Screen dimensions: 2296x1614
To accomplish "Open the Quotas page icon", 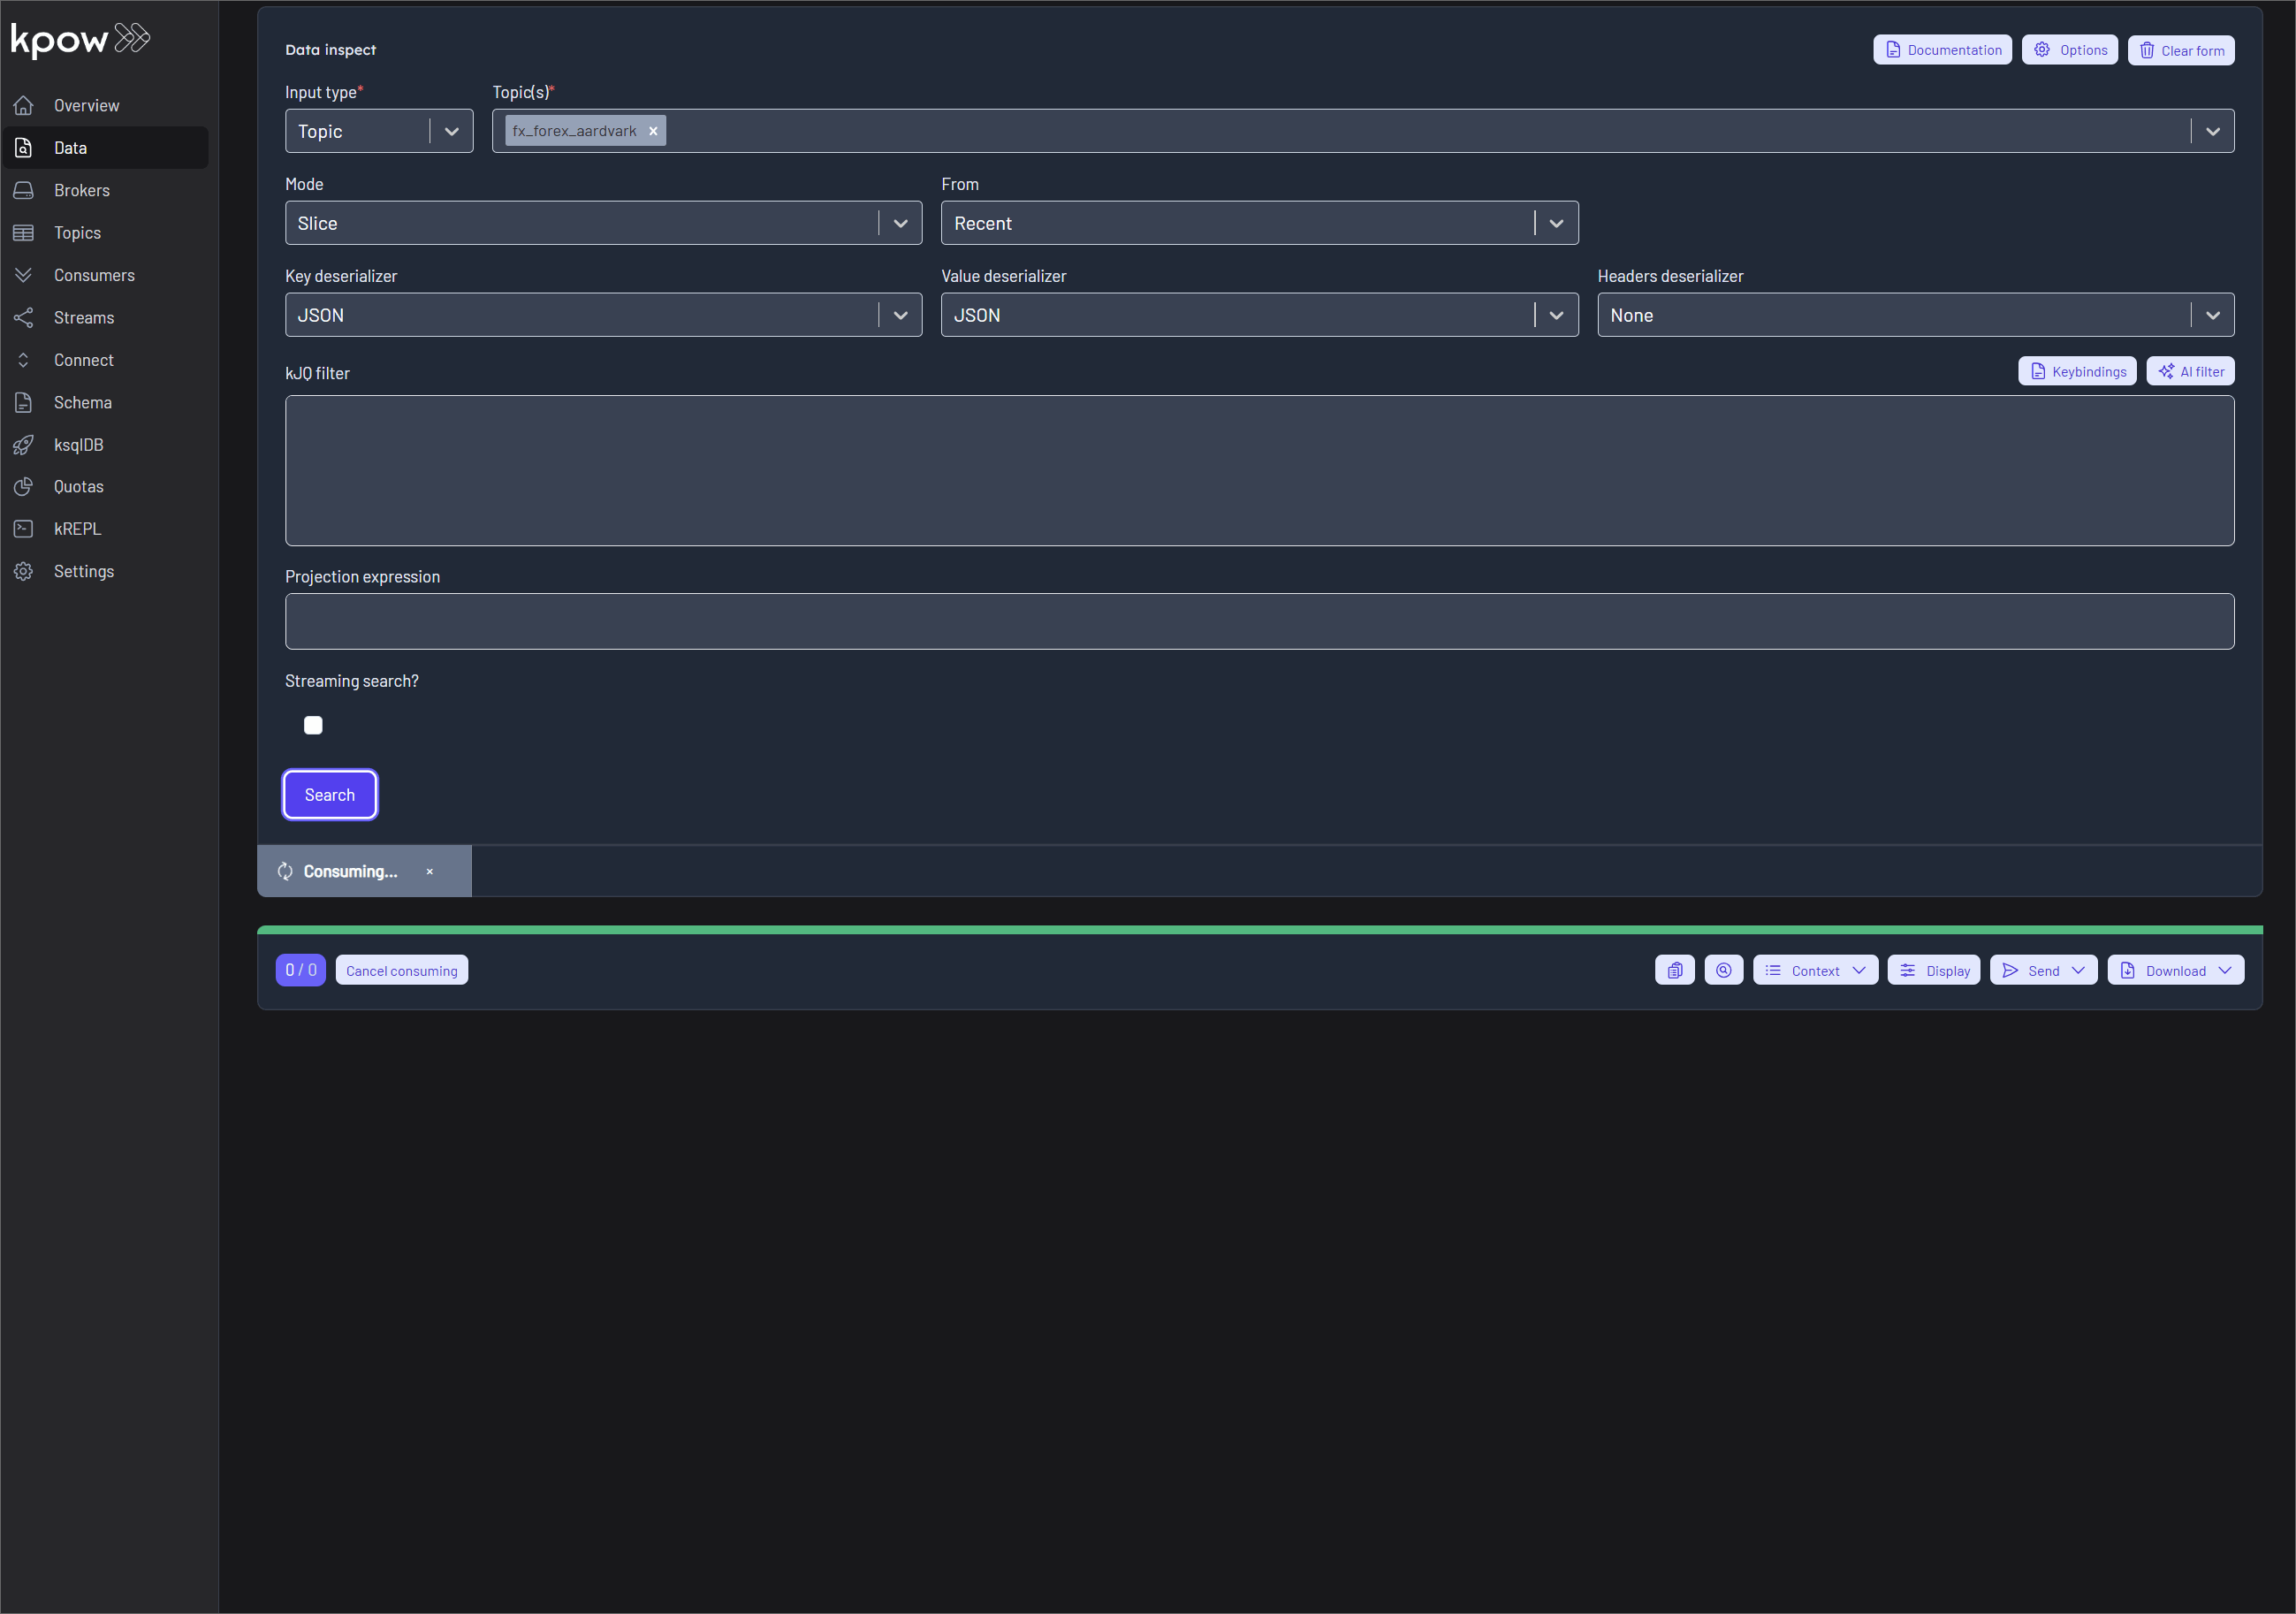I will tap(24, 486).
